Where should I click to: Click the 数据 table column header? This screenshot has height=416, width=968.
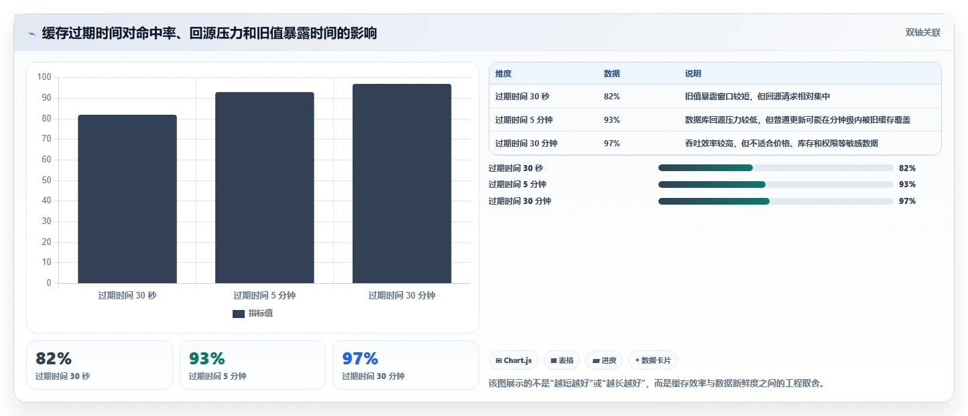pos(612,74)
